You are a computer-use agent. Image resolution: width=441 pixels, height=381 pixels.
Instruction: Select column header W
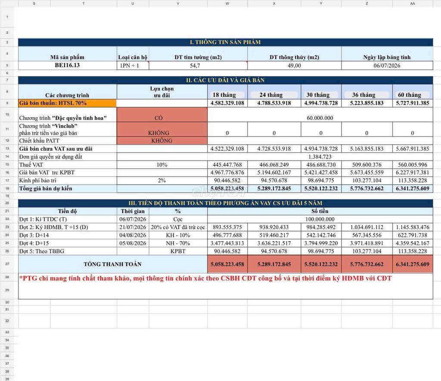(x=227, y=3)
